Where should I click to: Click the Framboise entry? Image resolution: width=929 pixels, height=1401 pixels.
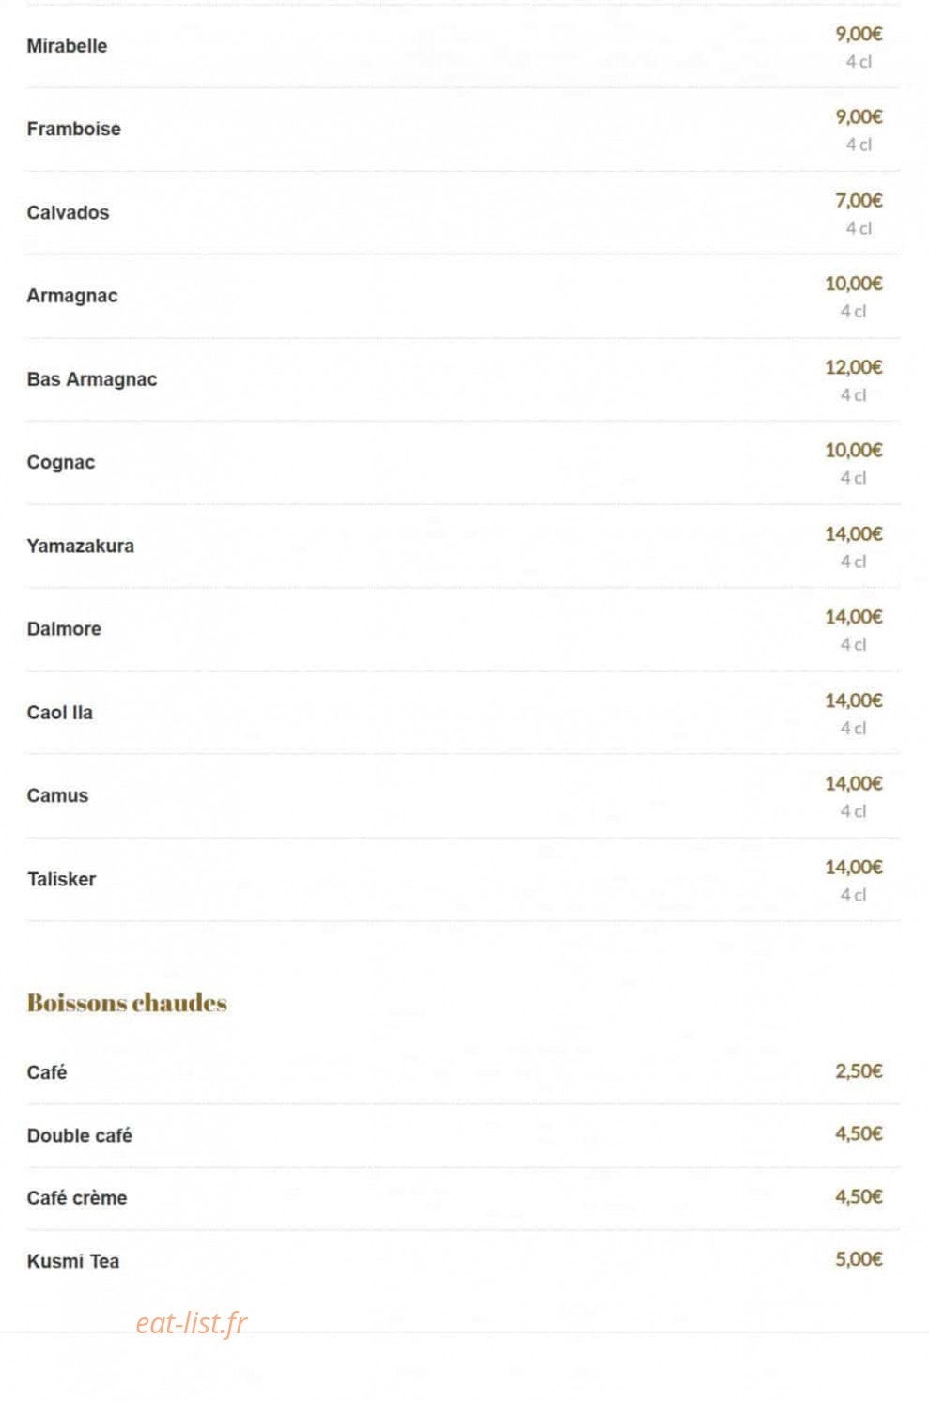73,130
